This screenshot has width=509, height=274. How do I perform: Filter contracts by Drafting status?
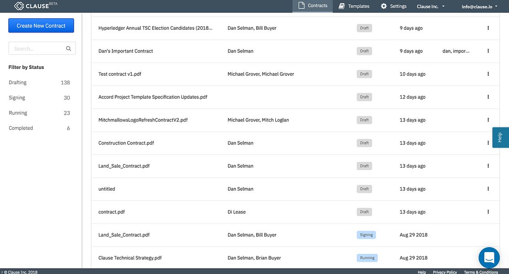[x=39, y=82]
